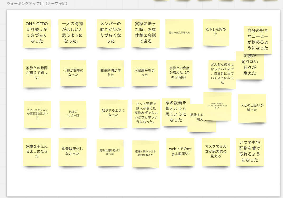Click sticky note '化粧が簡単になった'
This screenshot has width=283, height=198.
pos(73,73)
